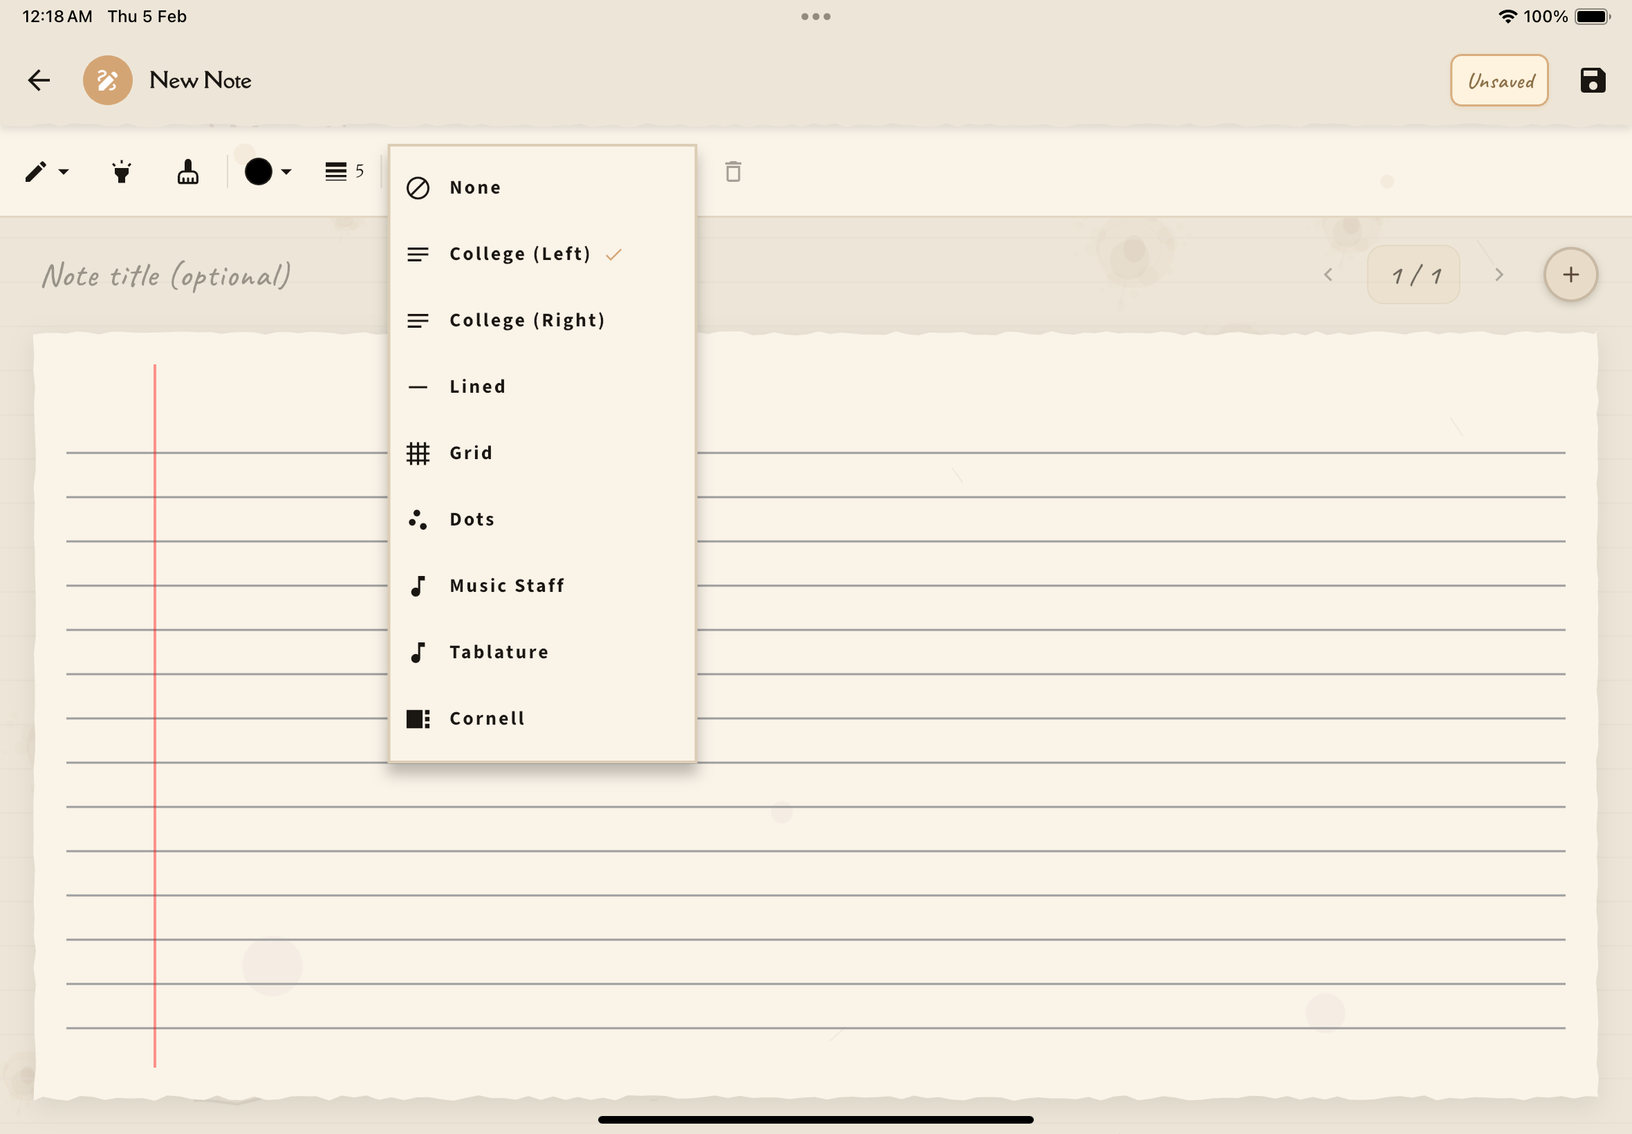Choose the Cornell template entry
1632x1134 pixels.
click(x=488, y=719)
